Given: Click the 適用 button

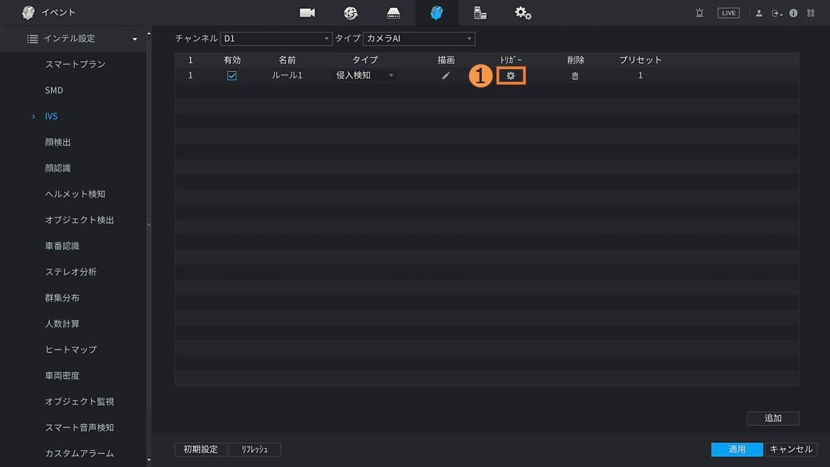Looking at the screenshot, I should (x=736, y=449).
